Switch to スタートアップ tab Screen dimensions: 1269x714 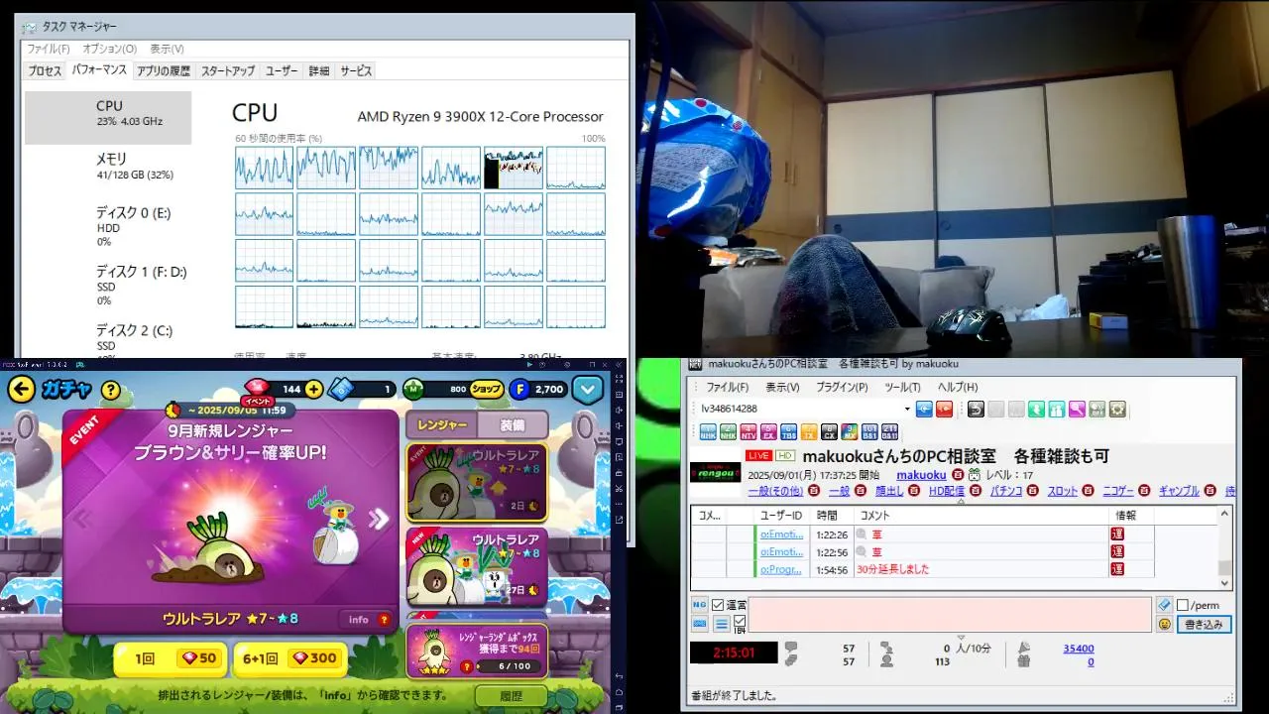click(x=228, y=71)
